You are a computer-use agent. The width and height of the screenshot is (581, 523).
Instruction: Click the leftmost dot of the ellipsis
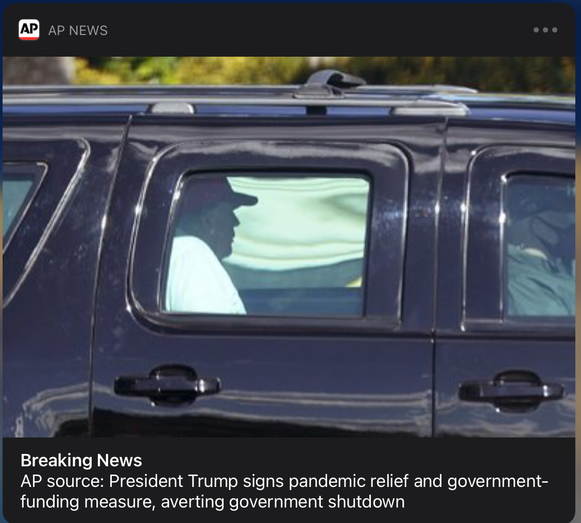[536, 30]
